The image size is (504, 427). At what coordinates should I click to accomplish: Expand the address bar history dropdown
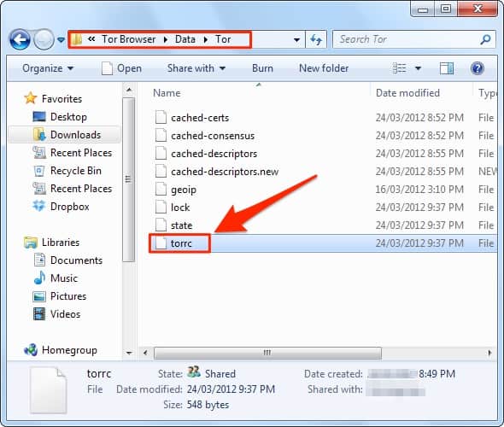tap(296, 40)
